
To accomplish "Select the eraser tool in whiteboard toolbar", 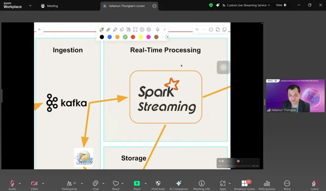I will coord(122,30).
